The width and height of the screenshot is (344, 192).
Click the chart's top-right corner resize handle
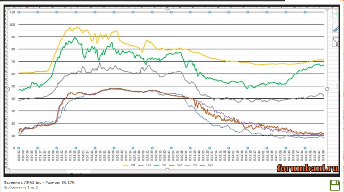tap(327, 9)
